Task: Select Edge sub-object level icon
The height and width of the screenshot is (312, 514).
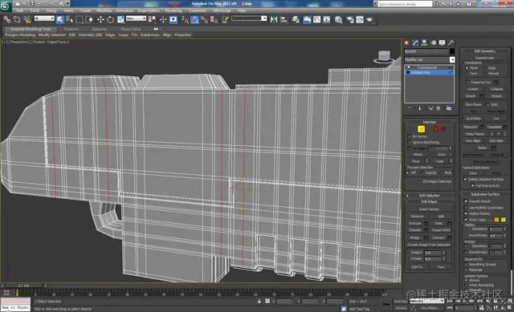Action: click(421, 129)
